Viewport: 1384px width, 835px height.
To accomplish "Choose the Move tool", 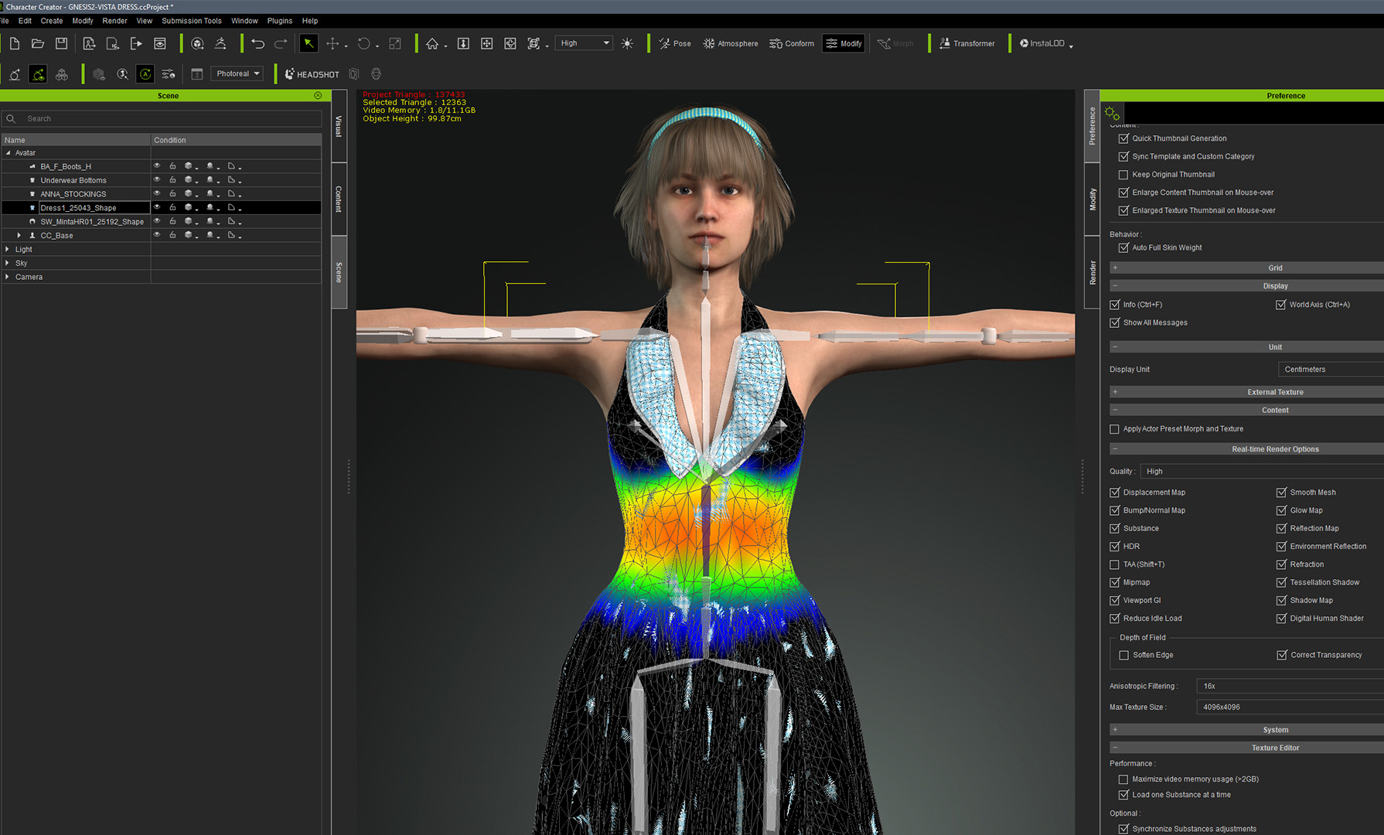I will 332,44.
